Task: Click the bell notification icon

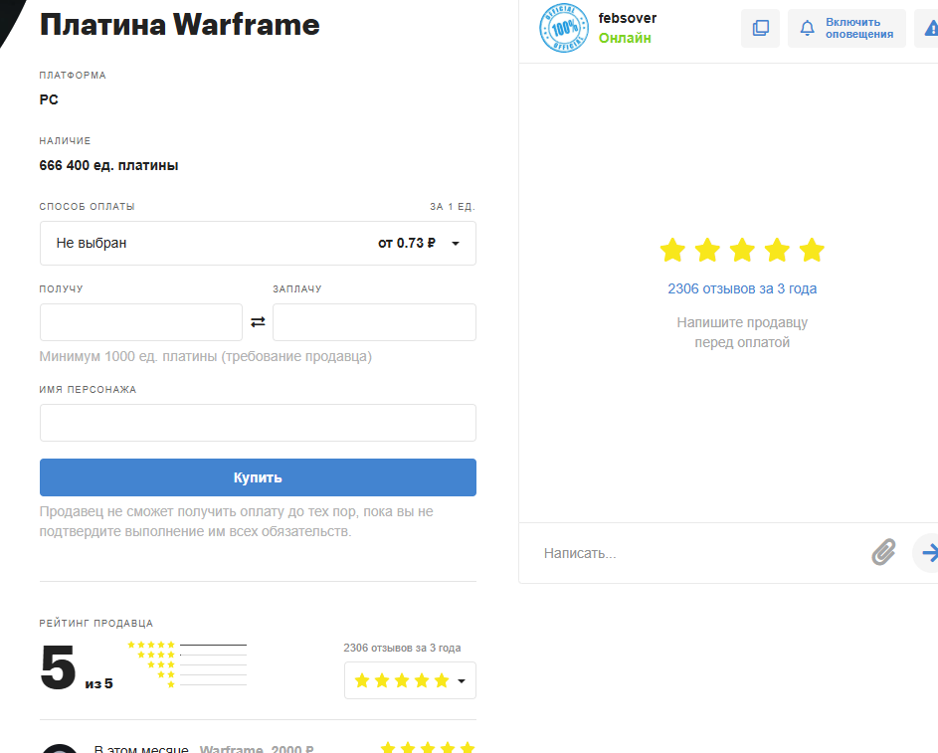Action: [x=807, y=28]
